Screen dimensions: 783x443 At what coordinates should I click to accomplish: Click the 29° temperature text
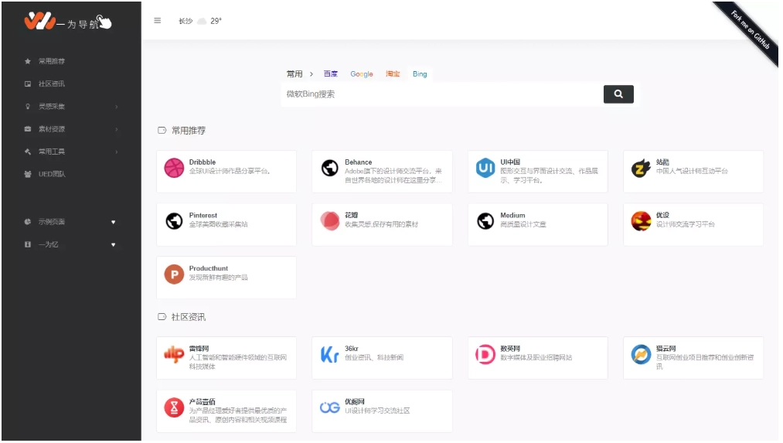tap(216, 21)
